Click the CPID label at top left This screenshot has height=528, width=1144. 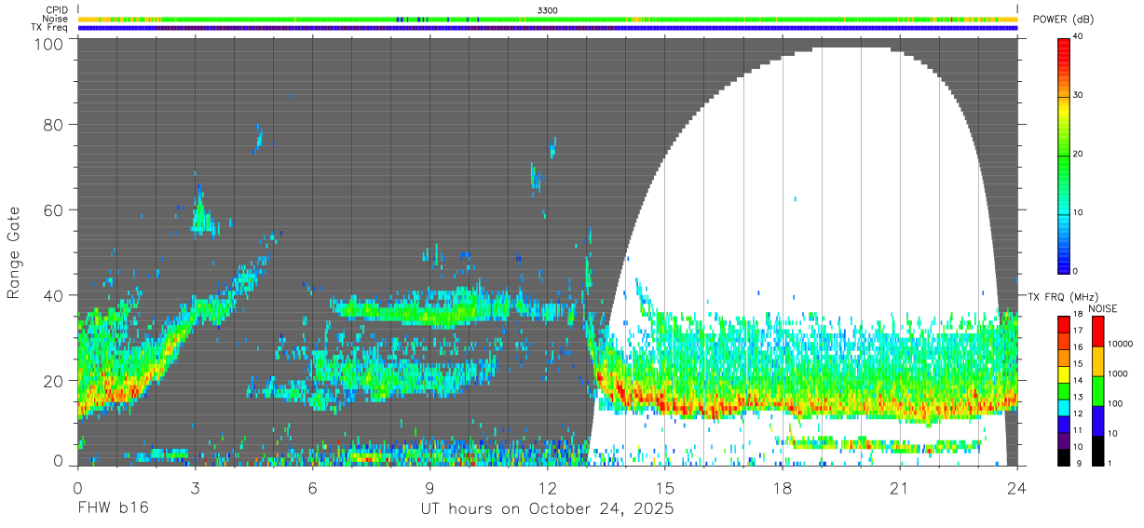[x=57, y=10]
